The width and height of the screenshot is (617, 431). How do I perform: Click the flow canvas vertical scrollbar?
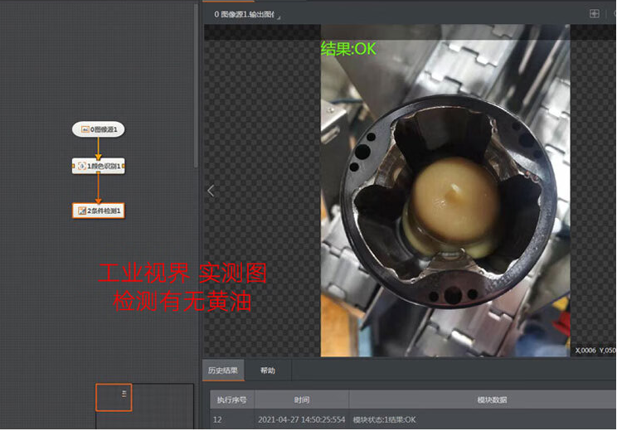tap(196, 83)
